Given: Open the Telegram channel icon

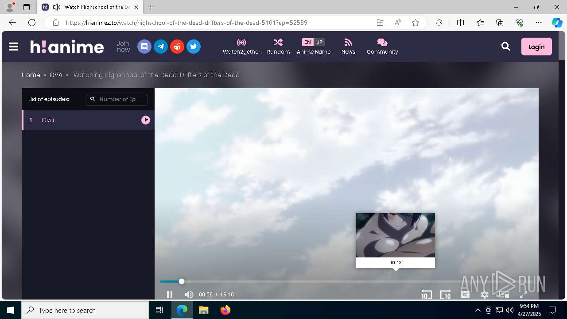Looking at the screenshot, I should (161, 47).
